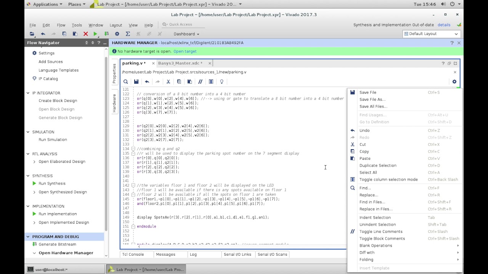Image resolution: width=488 pixels, height=274 pixels.
Task: Expand Open Synthesized Design chevron
Action: click(34, 192)
